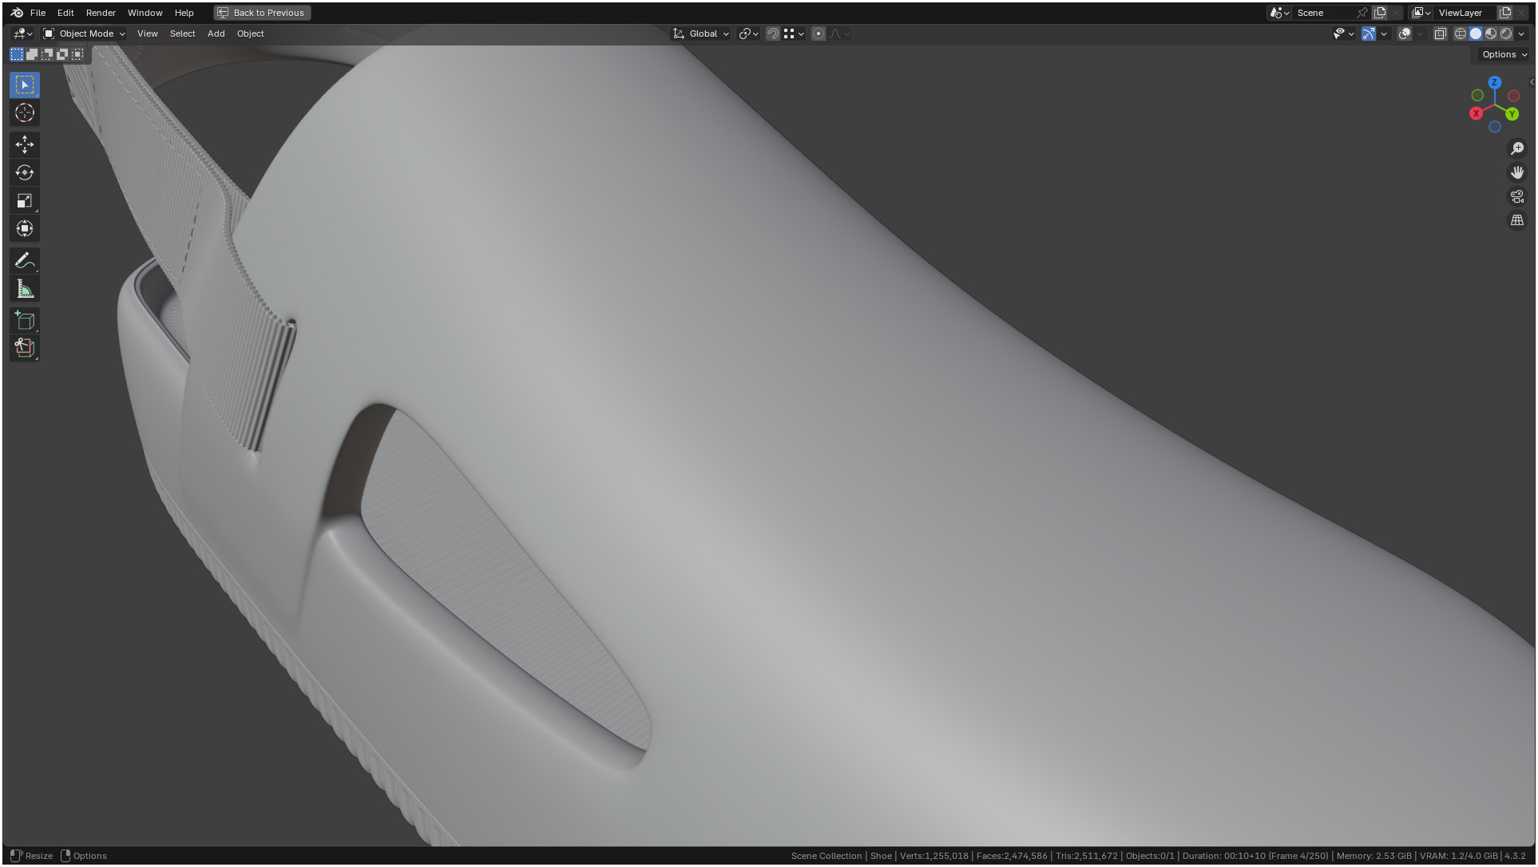This screenshot has width=1538, height=867.
Task: Open the Render menu
Action: (101, 13)
